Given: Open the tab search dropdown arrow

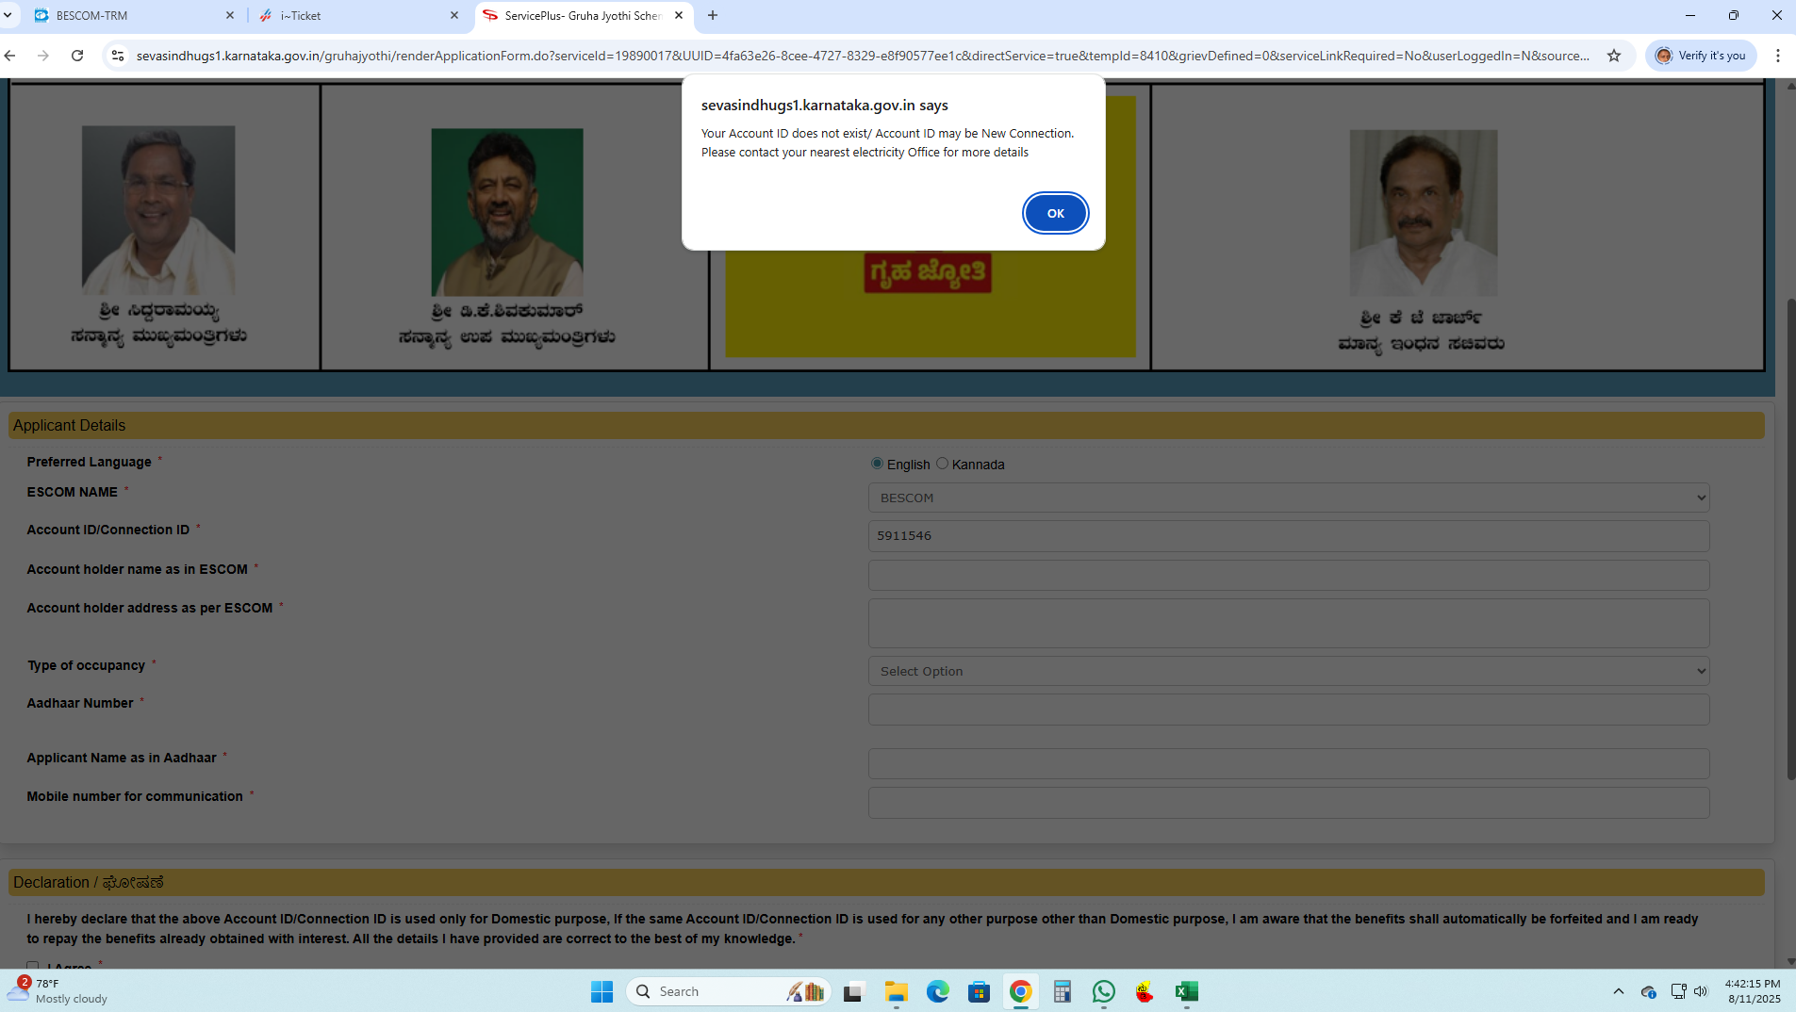Looking at the screenshot, I should [x=8, y=15].
